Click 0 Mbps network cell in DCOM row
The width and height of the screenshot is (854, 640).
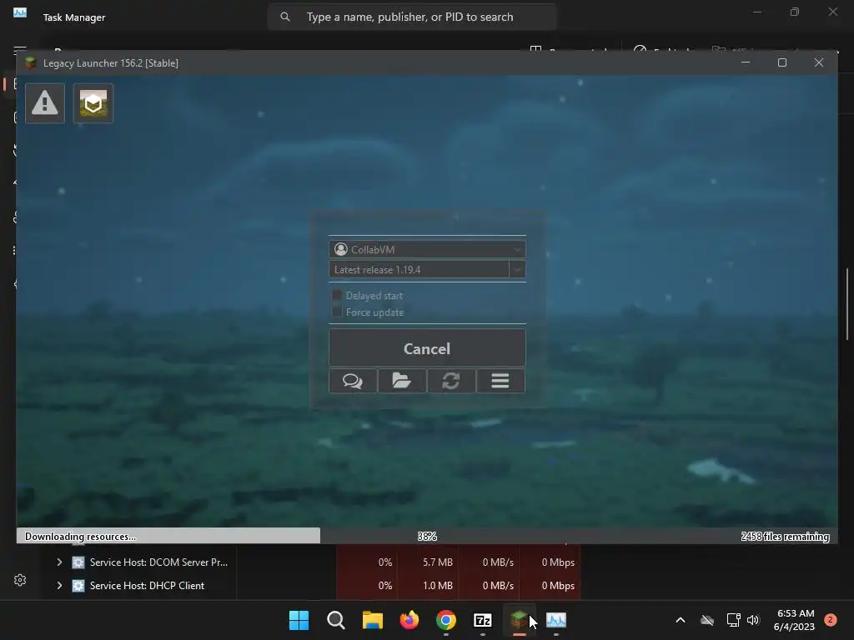[550, 562]
